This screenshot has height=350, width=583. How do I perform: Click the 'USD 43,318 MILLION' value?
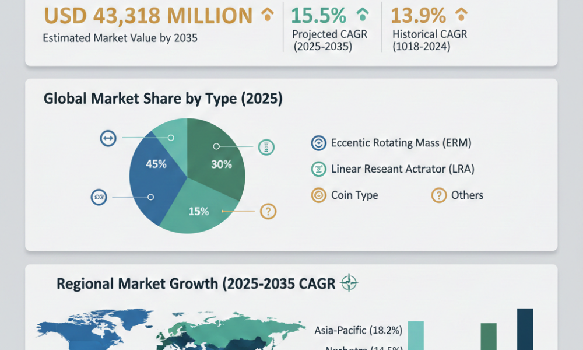148,16
